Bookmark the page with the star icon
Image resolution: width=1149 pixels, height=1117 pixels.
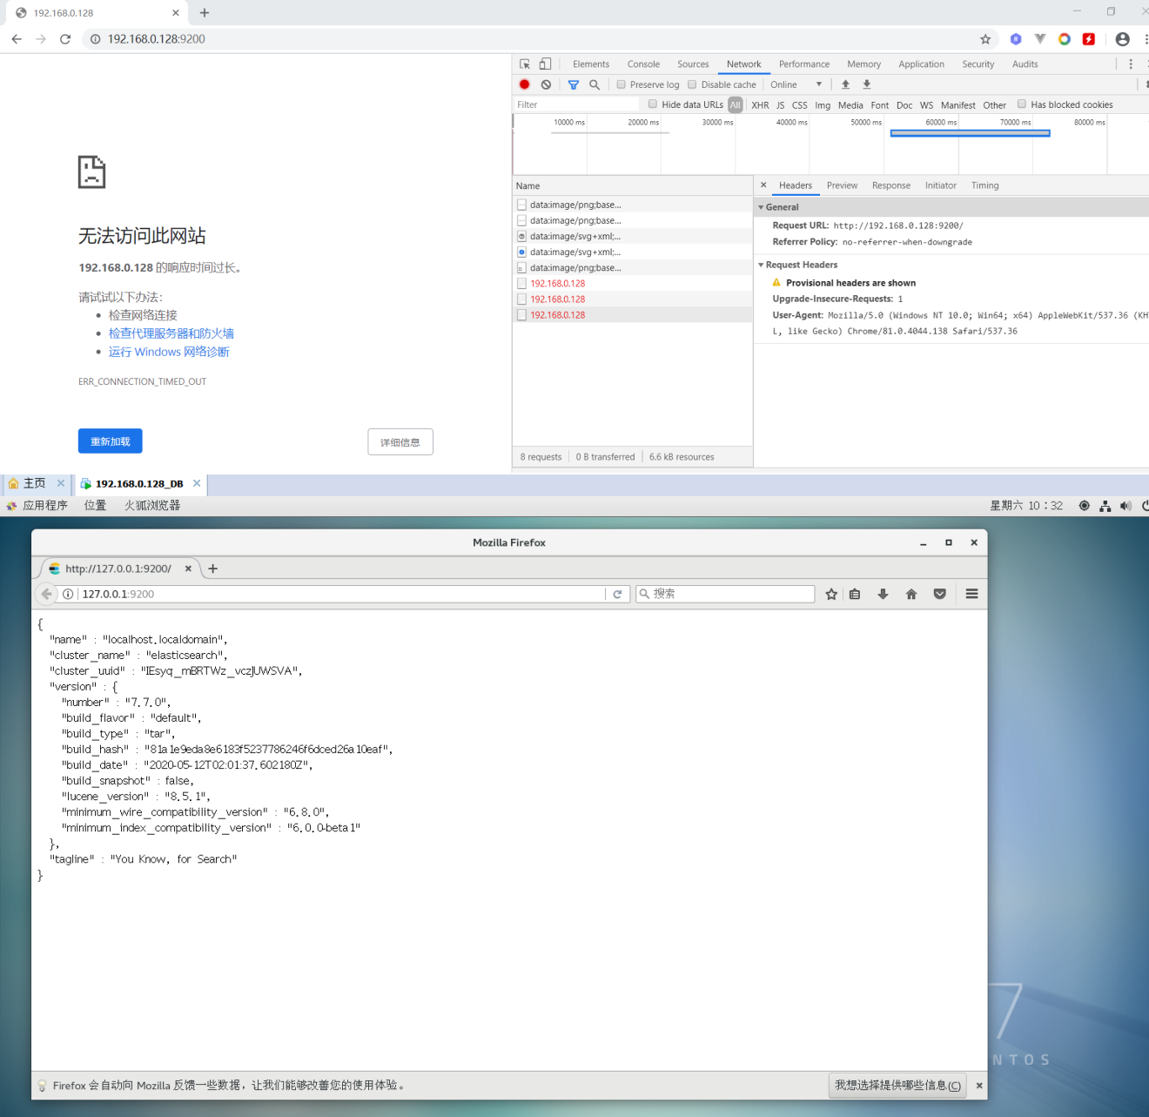coord(984,39)
